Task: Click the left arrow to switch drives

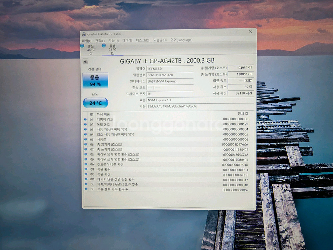Action: pos(86,61)
